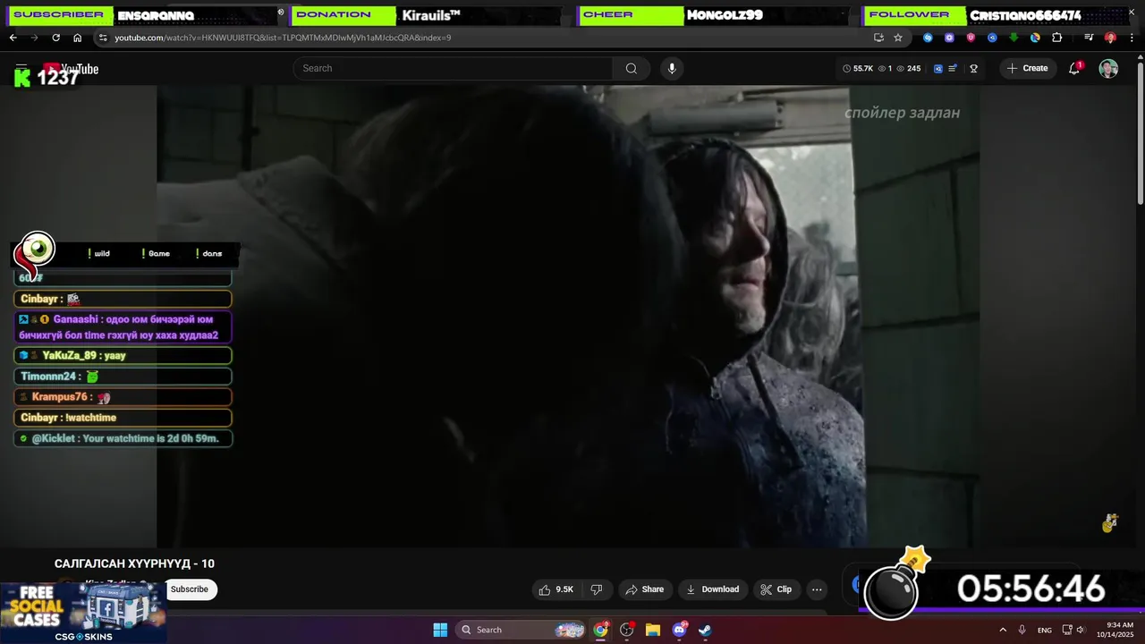This screenshot has width=1145, height=644.
Task: View site information for youtube.com
Action: click(103, 38)
